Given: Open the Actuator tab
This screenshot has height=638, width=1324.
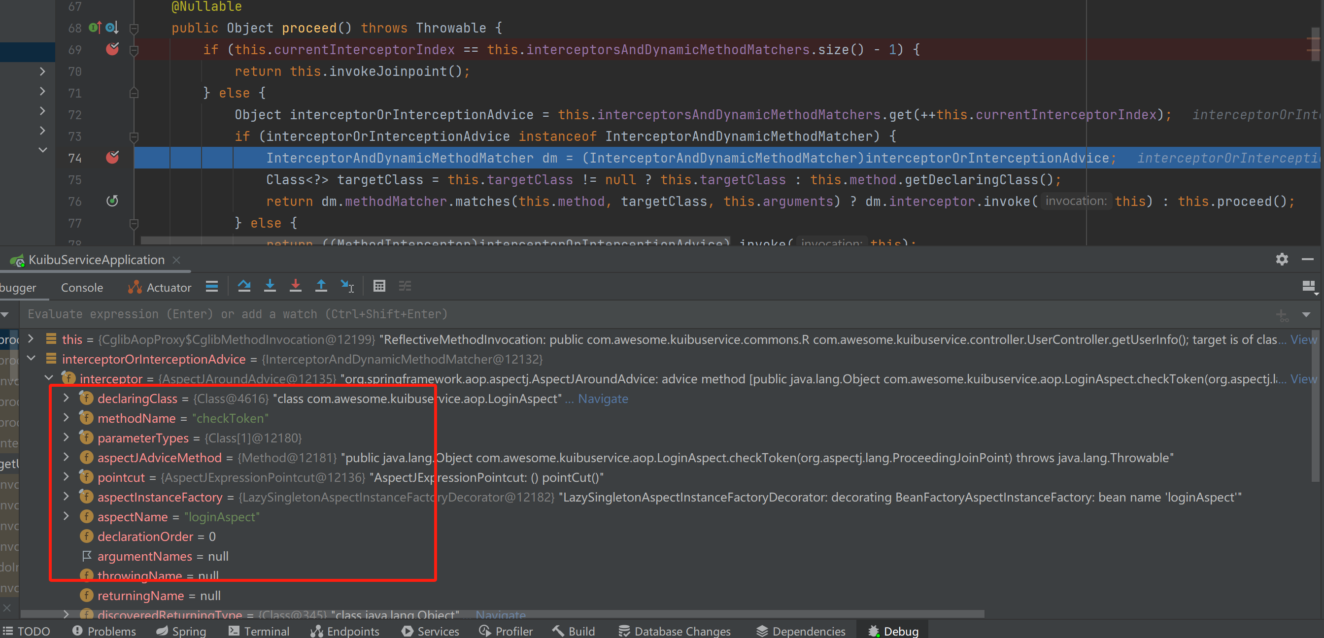Looking at the screenshot, I should click(x=160, y=288).
